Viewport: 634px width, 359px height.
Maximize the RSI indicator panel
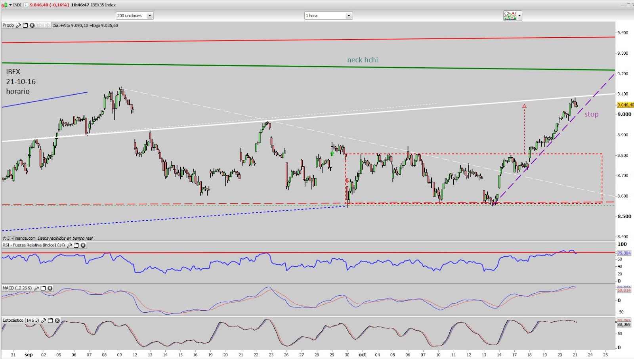point(76,245)
